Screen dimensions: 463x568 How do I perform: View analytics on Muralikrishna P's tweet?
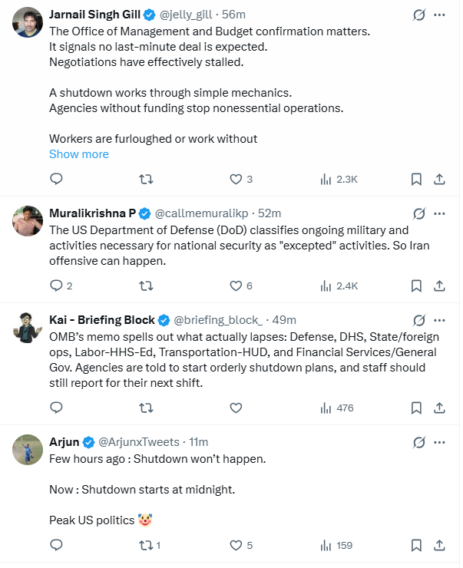tap(339, 286)
